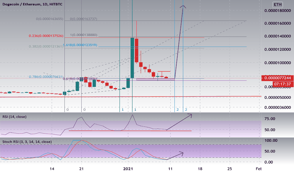This screenshot has height=173, width=294.
Task: Click the tall green candle at 2021 start
Action: coord(132,58)
